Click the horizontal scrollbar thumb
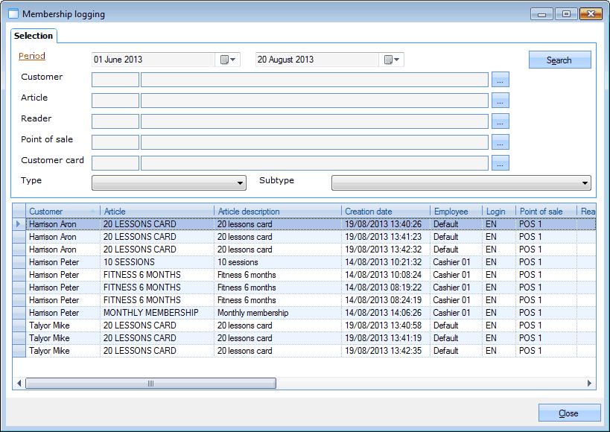This screenshot has height=432, width=610. [x=150, y=384]
